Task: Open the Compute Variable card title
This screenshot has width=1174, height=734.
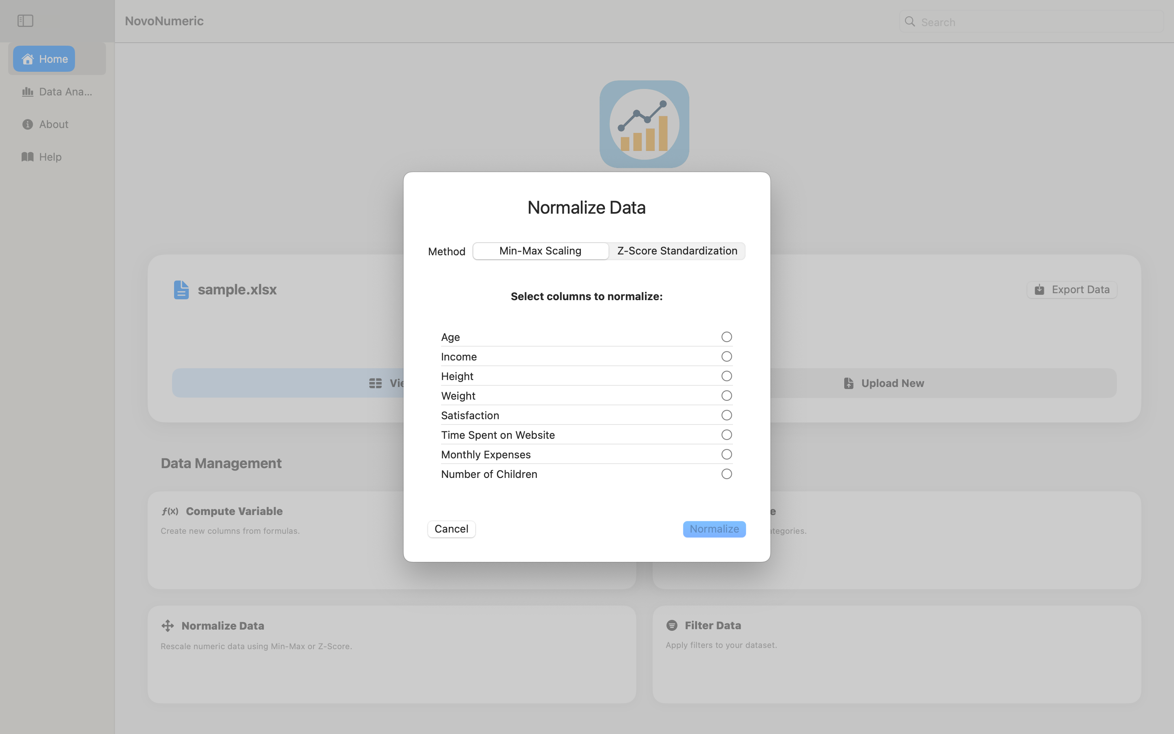Action: tap(234, 511)
